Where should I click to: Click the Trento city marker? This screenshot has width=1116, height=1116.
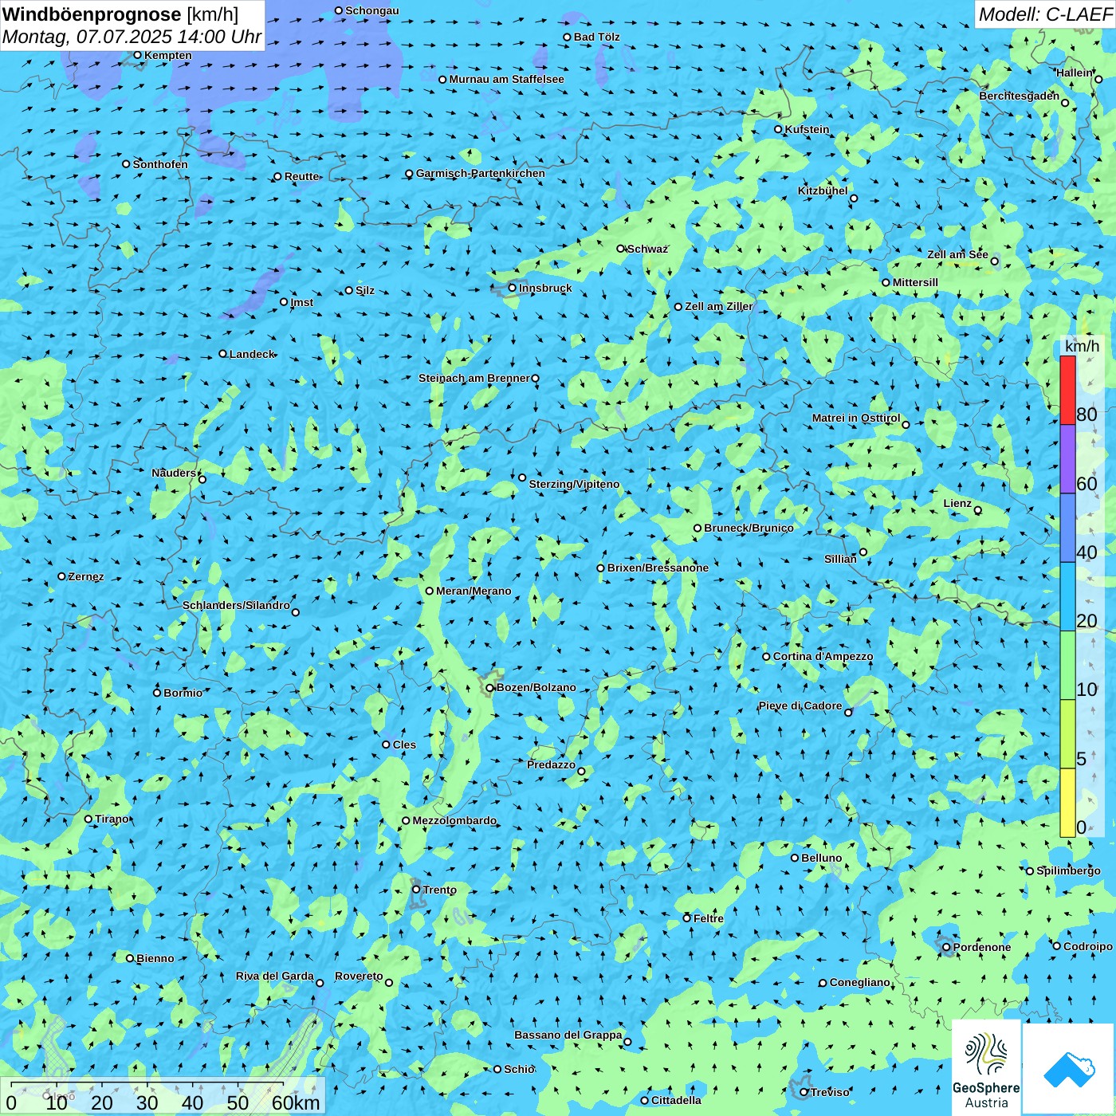(416, 890)
